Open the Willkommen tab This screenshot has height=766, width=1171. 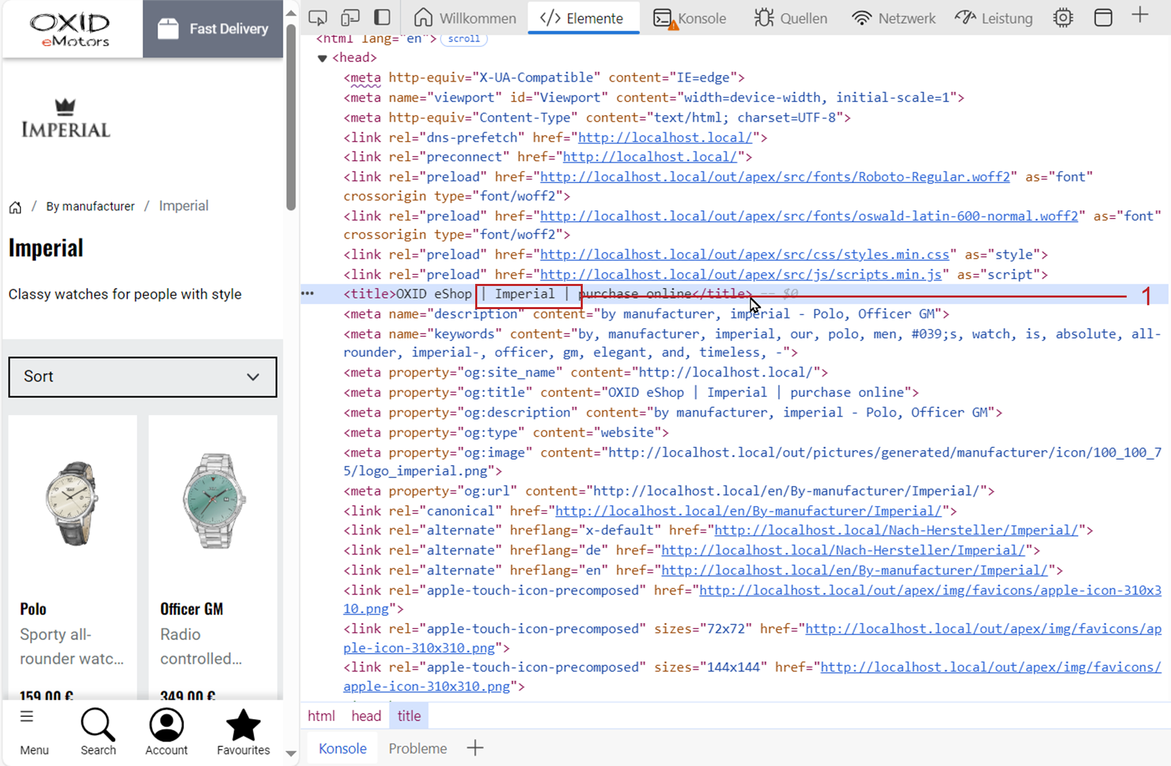(x=465, y=18)
